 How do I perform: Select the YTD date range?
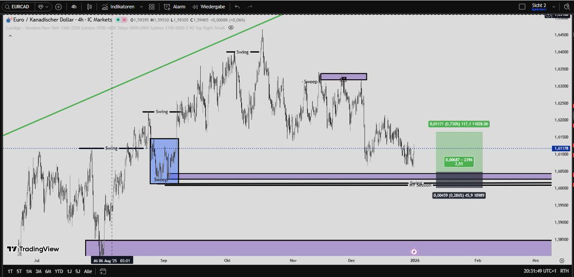59,271
